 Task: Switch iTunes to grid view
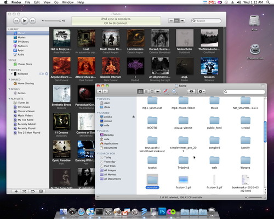click(x=176, y=21)
